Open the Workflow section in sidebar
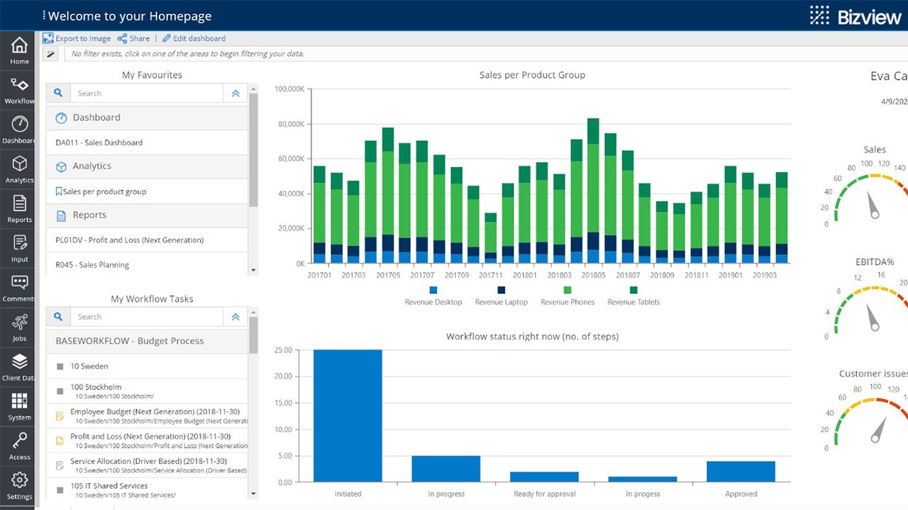The height and width of the screenshot is (510, 908). (x=19, y=90)
